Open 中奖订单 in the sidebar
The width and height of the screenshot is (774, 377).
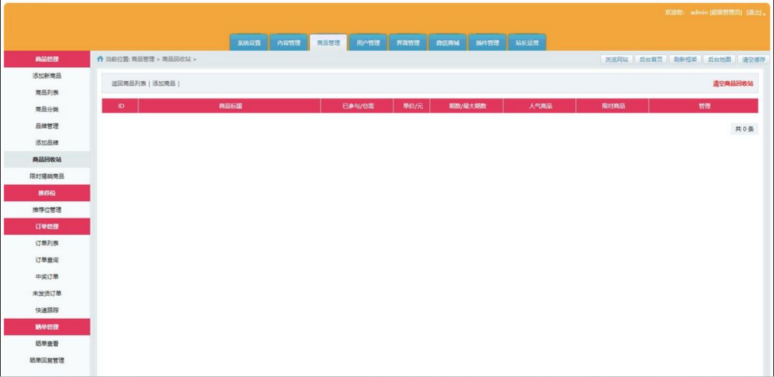[47, 277]
